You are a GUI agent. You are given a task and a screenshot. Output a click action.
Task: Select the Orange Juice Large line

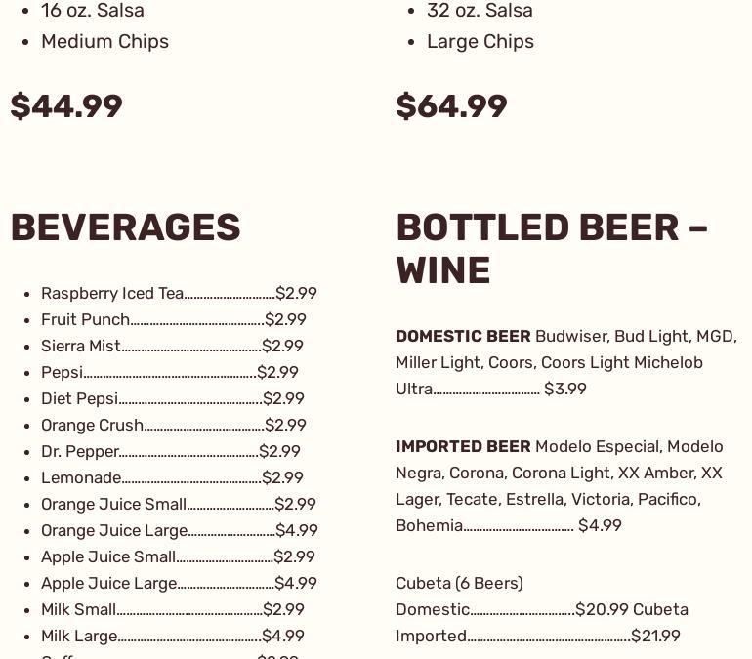179,530
